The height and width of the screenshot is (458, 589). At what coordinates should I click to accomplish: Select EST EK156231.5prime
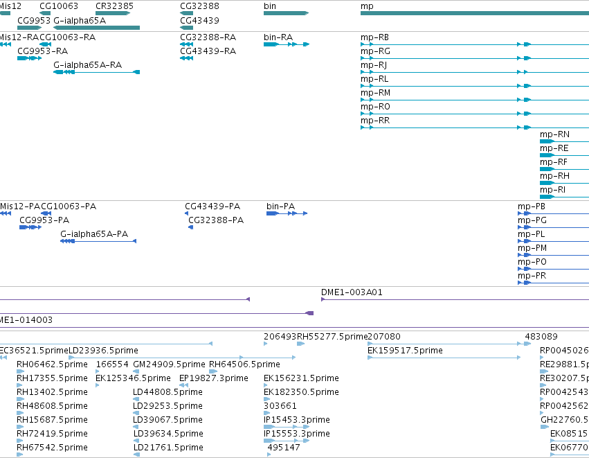[301, 378]
